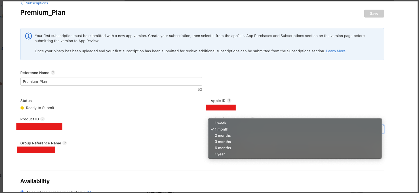The height and width of the screenshot is (193, 419).
Task: Click the Reference Name label
Action: point(35,73)
